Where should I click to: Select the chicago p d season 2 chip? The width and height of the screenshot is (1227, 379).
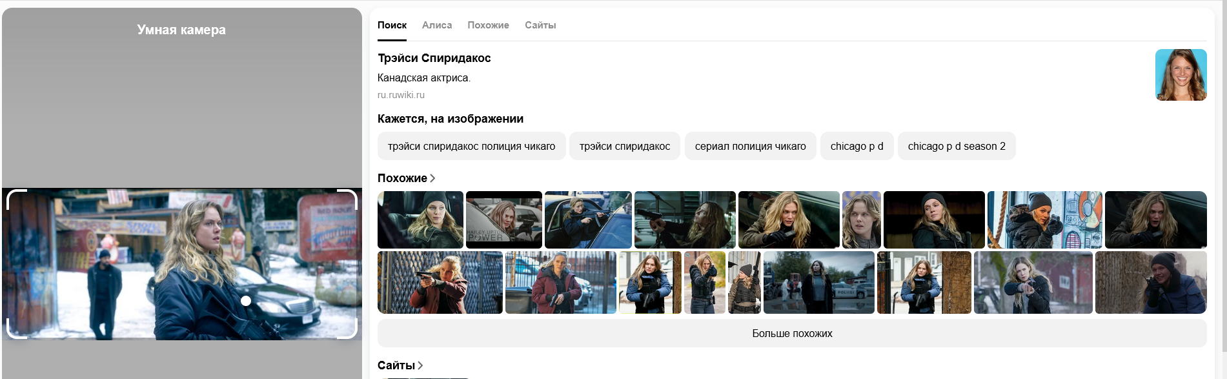(x=957, y=146)
